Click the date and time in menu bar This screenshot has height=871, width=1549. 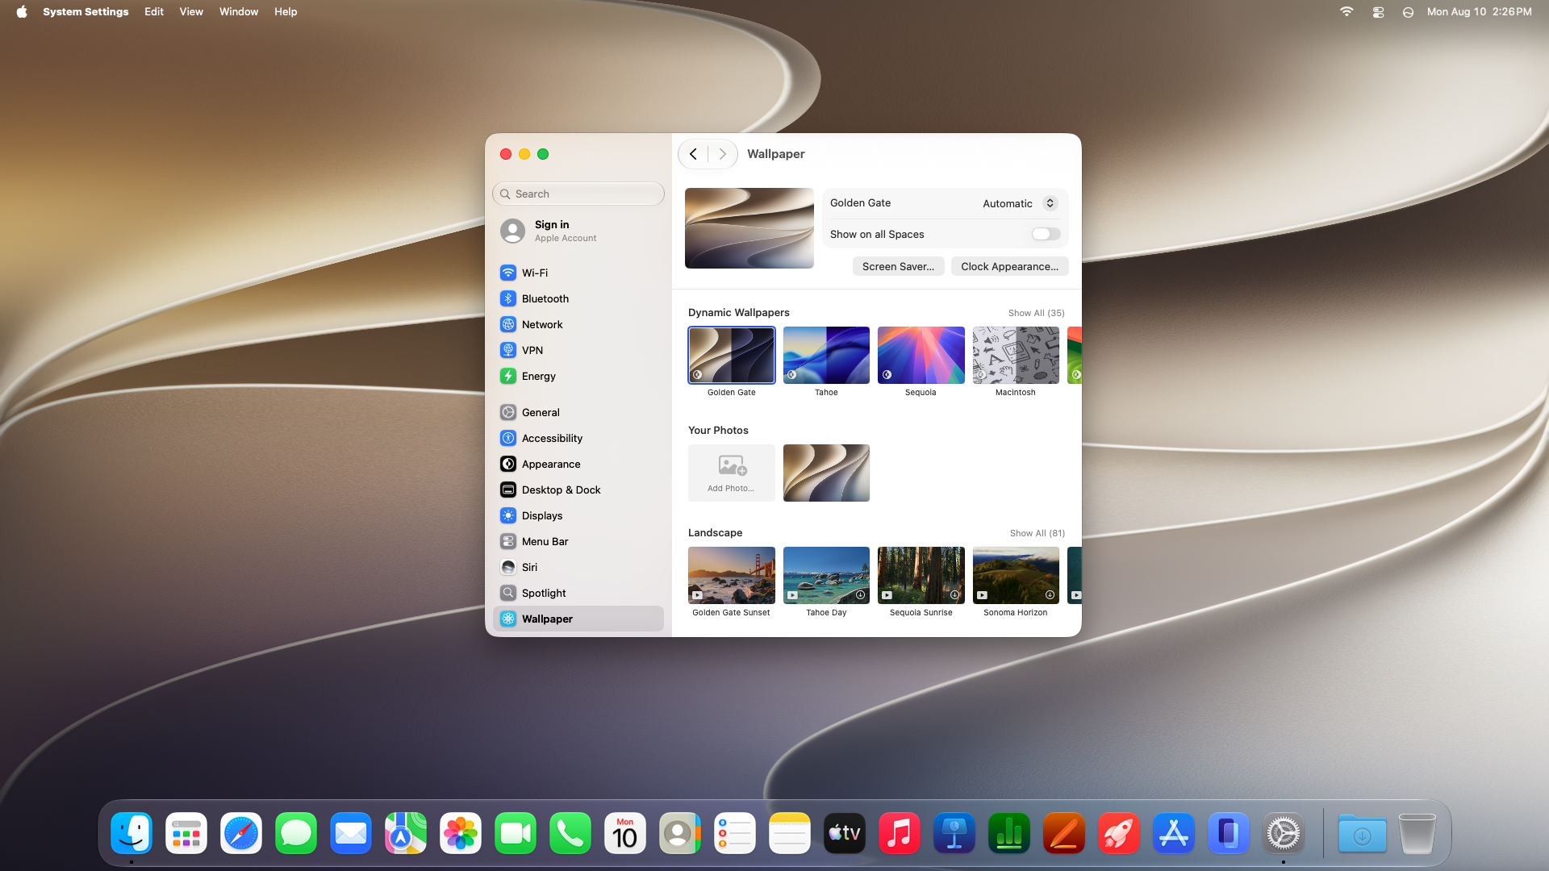tap(1479, 12)
